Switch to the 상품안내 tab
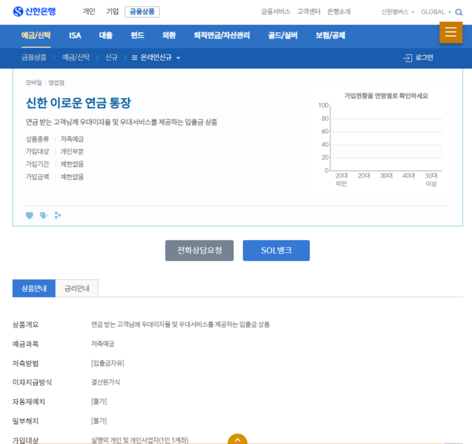 [34, 288]
